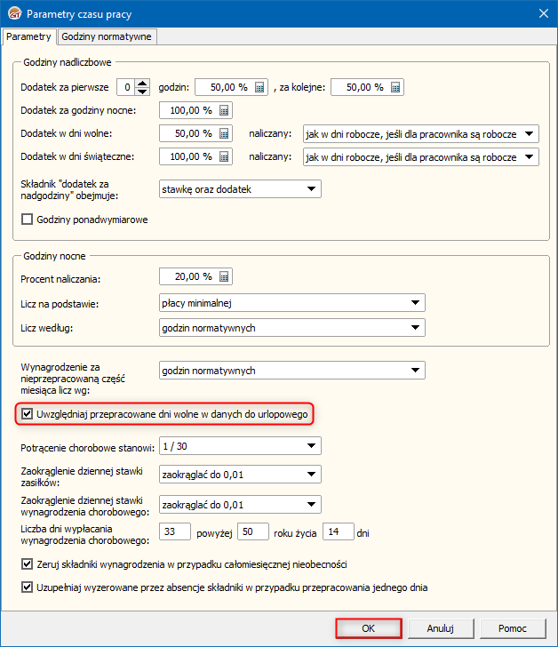Toggle 'Zeruj składniki wynagrodzenia' checkbox

click(28, 564)
